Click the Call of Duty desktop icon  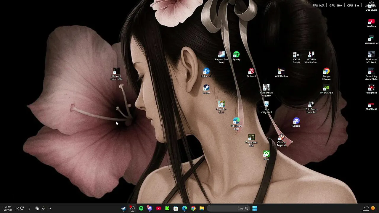(x=296, y=57)
